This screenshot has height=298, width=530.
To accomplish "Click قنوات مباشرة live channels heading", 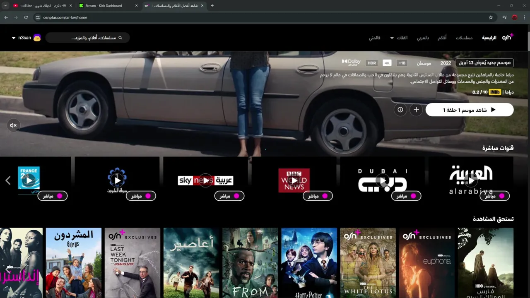I will (x=498, y=148).
